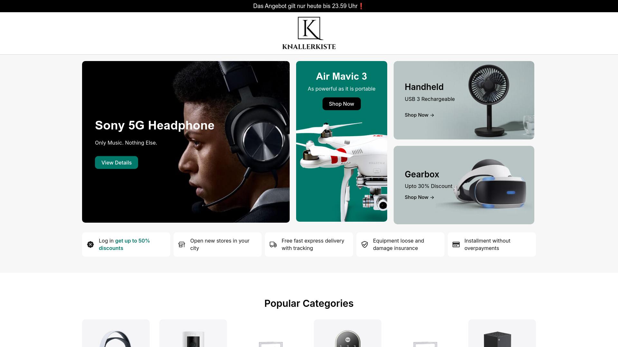Follow the Handheld Shop Now link

pyautogui.click(x=419, y=115)
